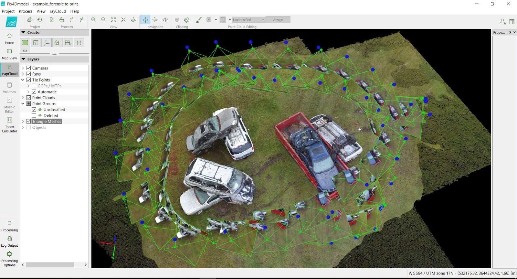Click the right scroll arrow in Layers panel
The width and height of the screenshot is (517, 279).
click(x=86, y=265)
